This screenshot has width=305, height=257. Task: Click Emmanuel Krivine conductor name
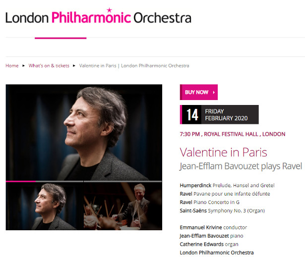click(201, 227)
